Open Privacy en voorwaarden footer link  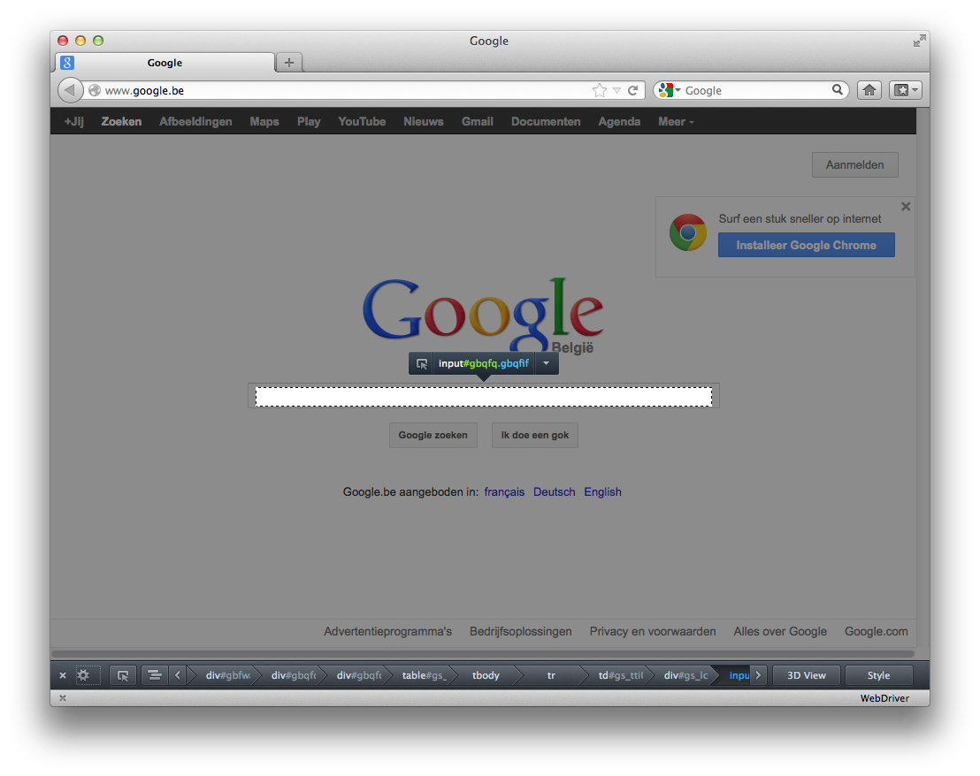653,632
